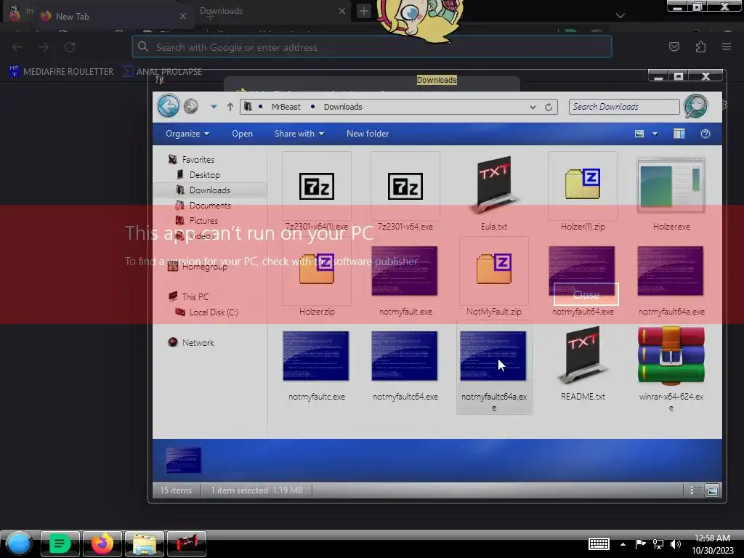Select Network in the navigation pane
744x558 pixels.
pyautogui.click(x=198, y=343)
